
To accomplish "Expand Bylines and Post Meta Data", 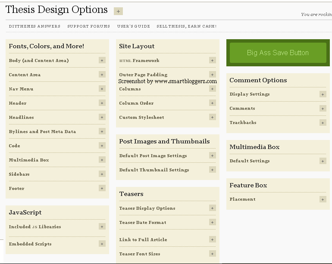I will point(102,131).
